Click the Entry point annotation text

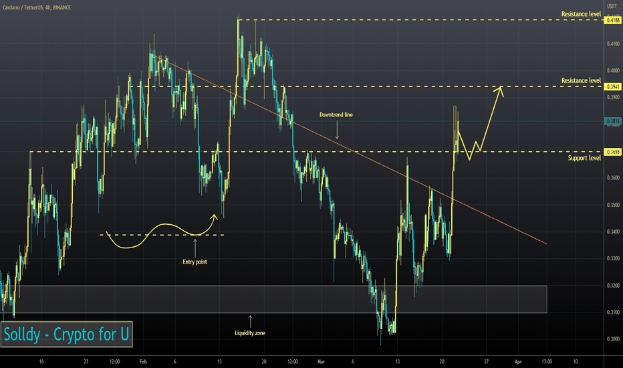(x=195, y=262)
